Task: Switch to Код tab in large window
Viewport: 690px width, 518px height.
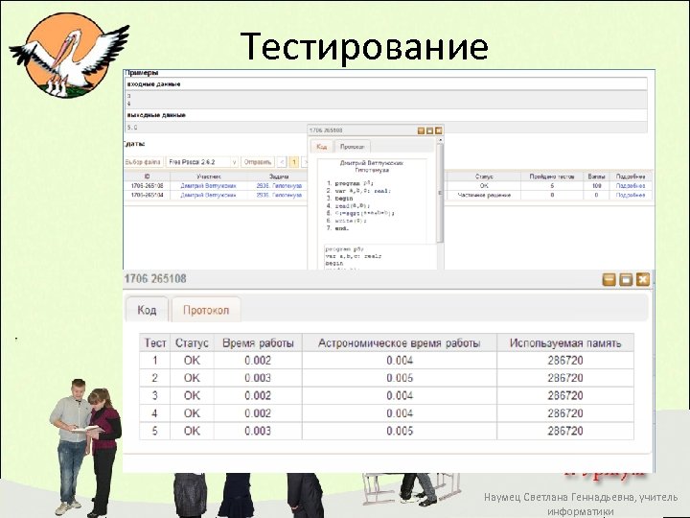Action: tap(147, 310)
